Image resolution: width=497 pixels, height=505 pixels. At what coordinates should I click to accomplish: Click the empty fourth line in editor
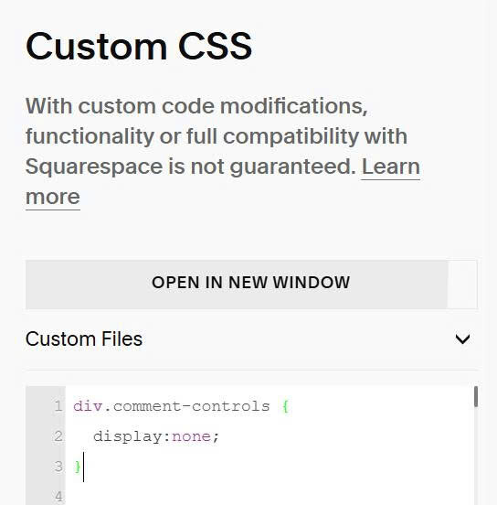pos(269,496)
